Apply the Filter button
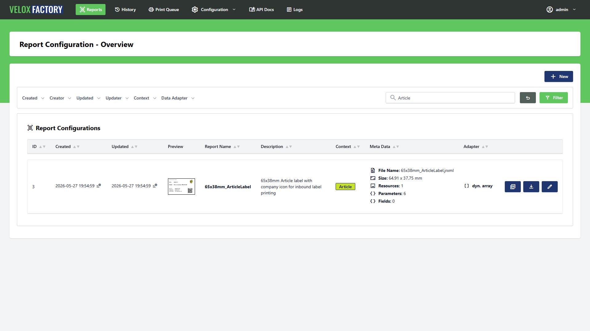This screenshot has width=590, height=331. point(553,98)
